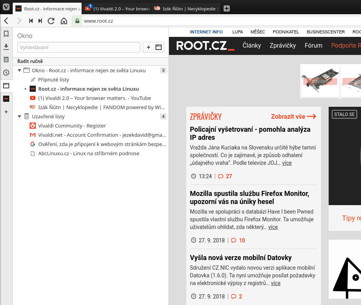This screenshot has width=361, height=305.
Task: Open the History panel
Action: [x=6, y=73]
